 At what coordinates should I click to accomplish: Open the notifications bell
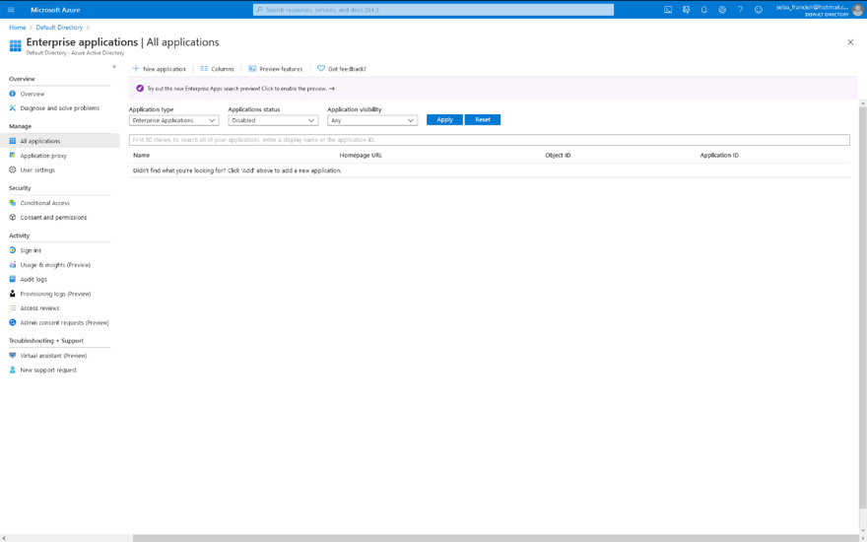click(703, 10)
